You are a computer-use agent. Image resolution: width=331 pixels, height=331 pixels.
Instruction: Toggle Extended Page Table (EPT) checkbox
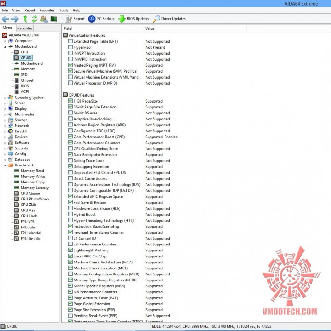[x=70, y=41]
